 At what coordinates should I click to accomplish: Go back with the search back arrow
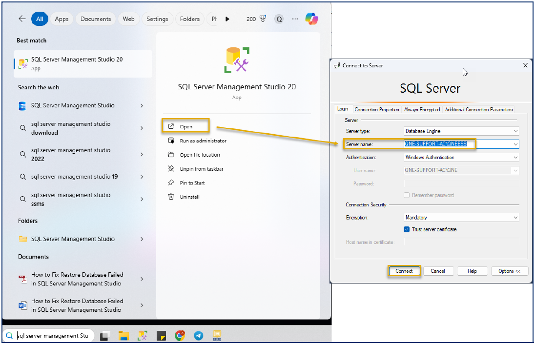pos(22,19)
